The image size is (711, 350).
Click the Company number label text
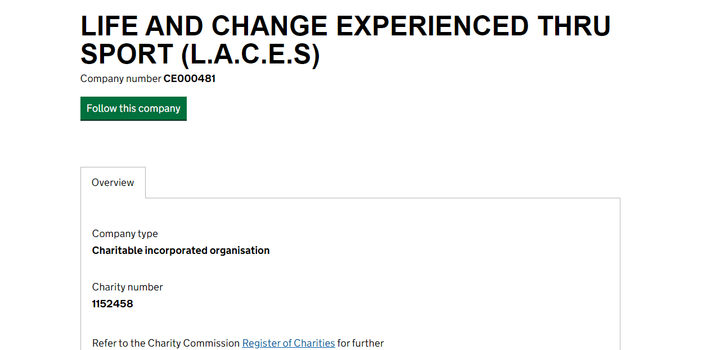click(x=120, y=79)
